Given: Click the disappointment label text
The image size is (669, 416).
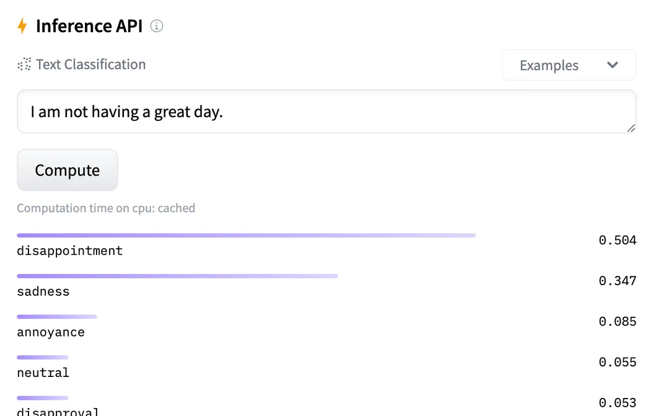Looking at the screenshot, I should (70, 250).
